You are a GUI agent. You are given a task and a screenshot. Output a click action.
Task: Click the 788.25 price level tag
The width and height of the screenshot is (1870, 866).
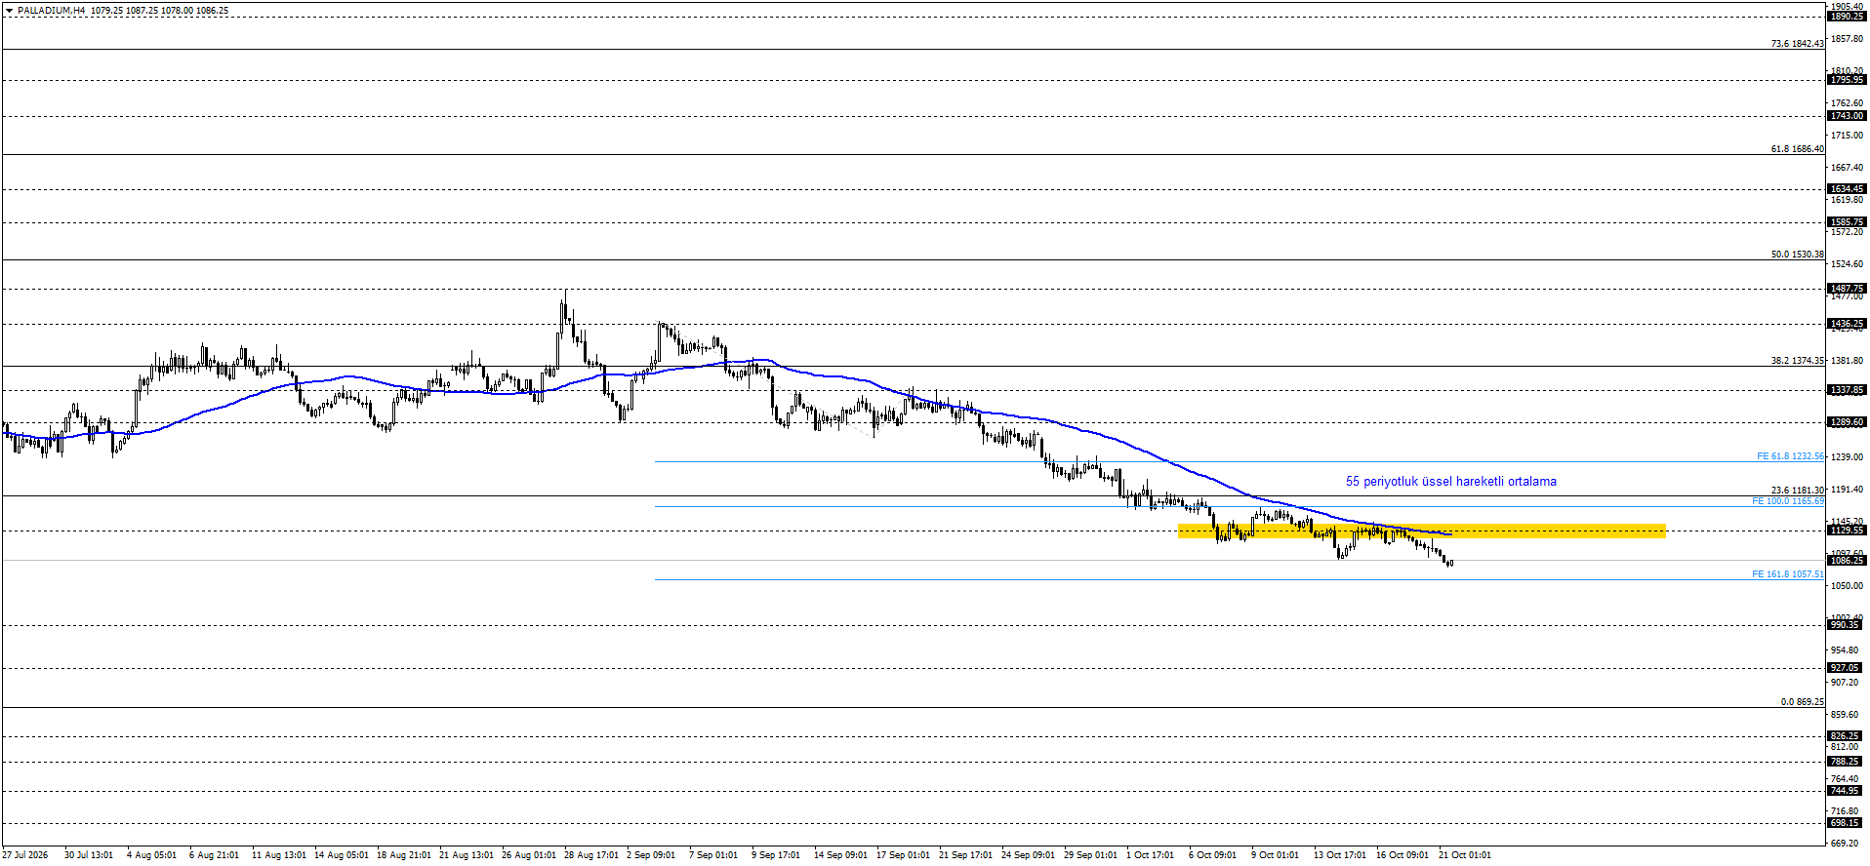pos(1847,762)
